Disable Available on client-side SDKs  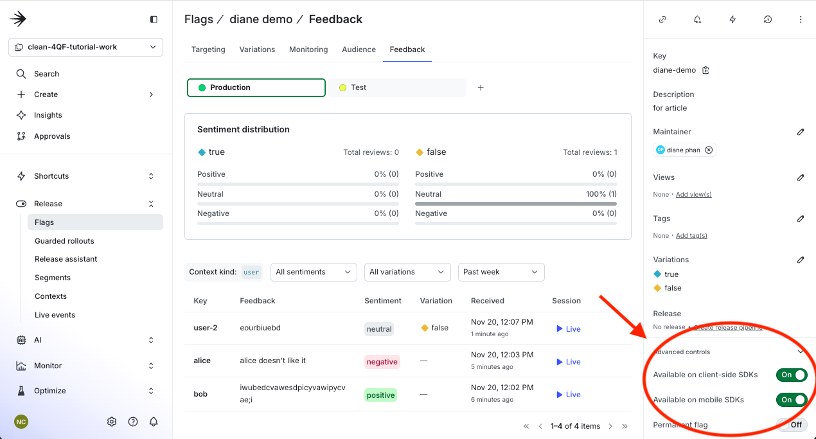click(792, 375)
